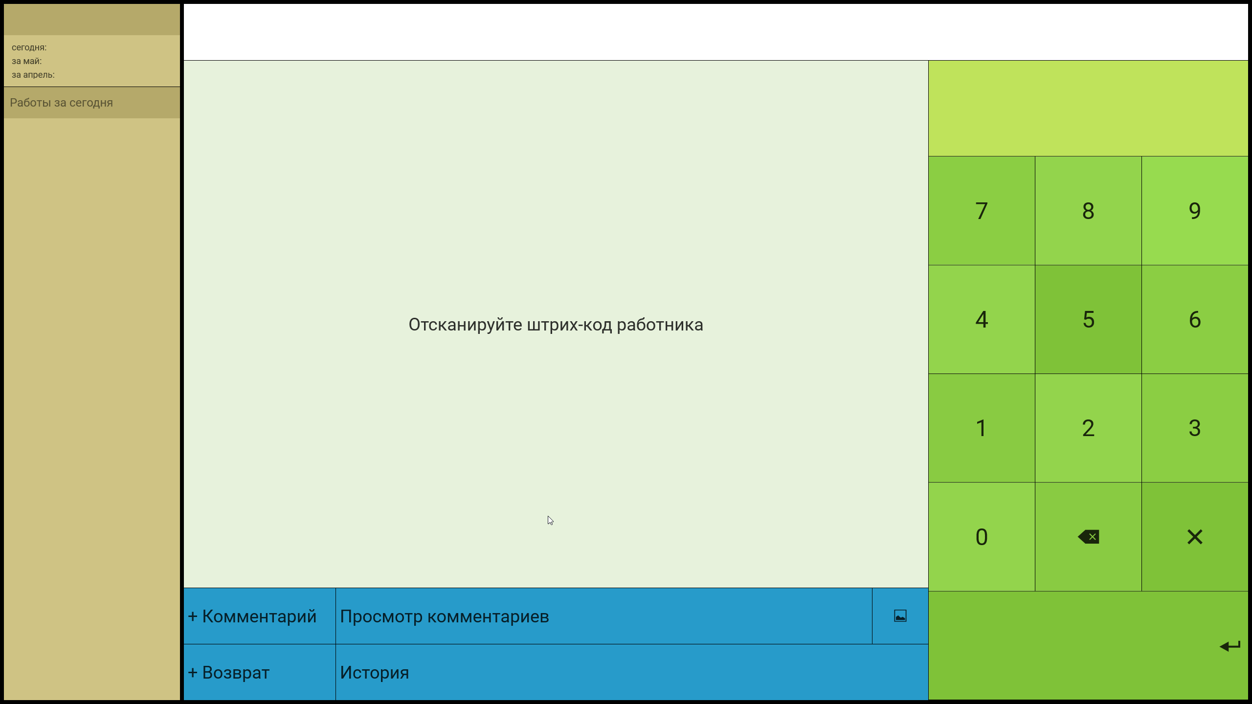
Task: Tap digit 0 on the keypad
Action: (x=982, y=537)
